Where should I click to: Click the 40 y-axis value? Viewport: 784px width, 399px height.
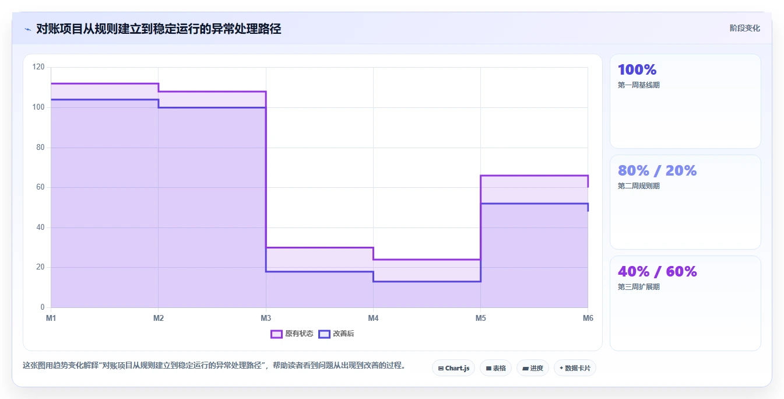tap(40, 228)
